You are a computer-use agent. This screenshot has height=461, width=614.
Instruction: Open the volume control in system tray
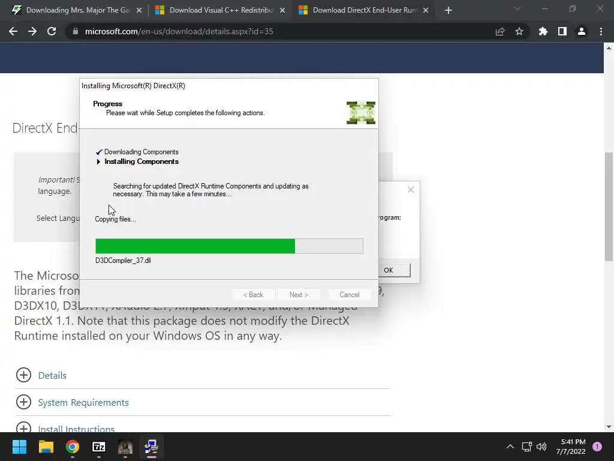(541, 447)
